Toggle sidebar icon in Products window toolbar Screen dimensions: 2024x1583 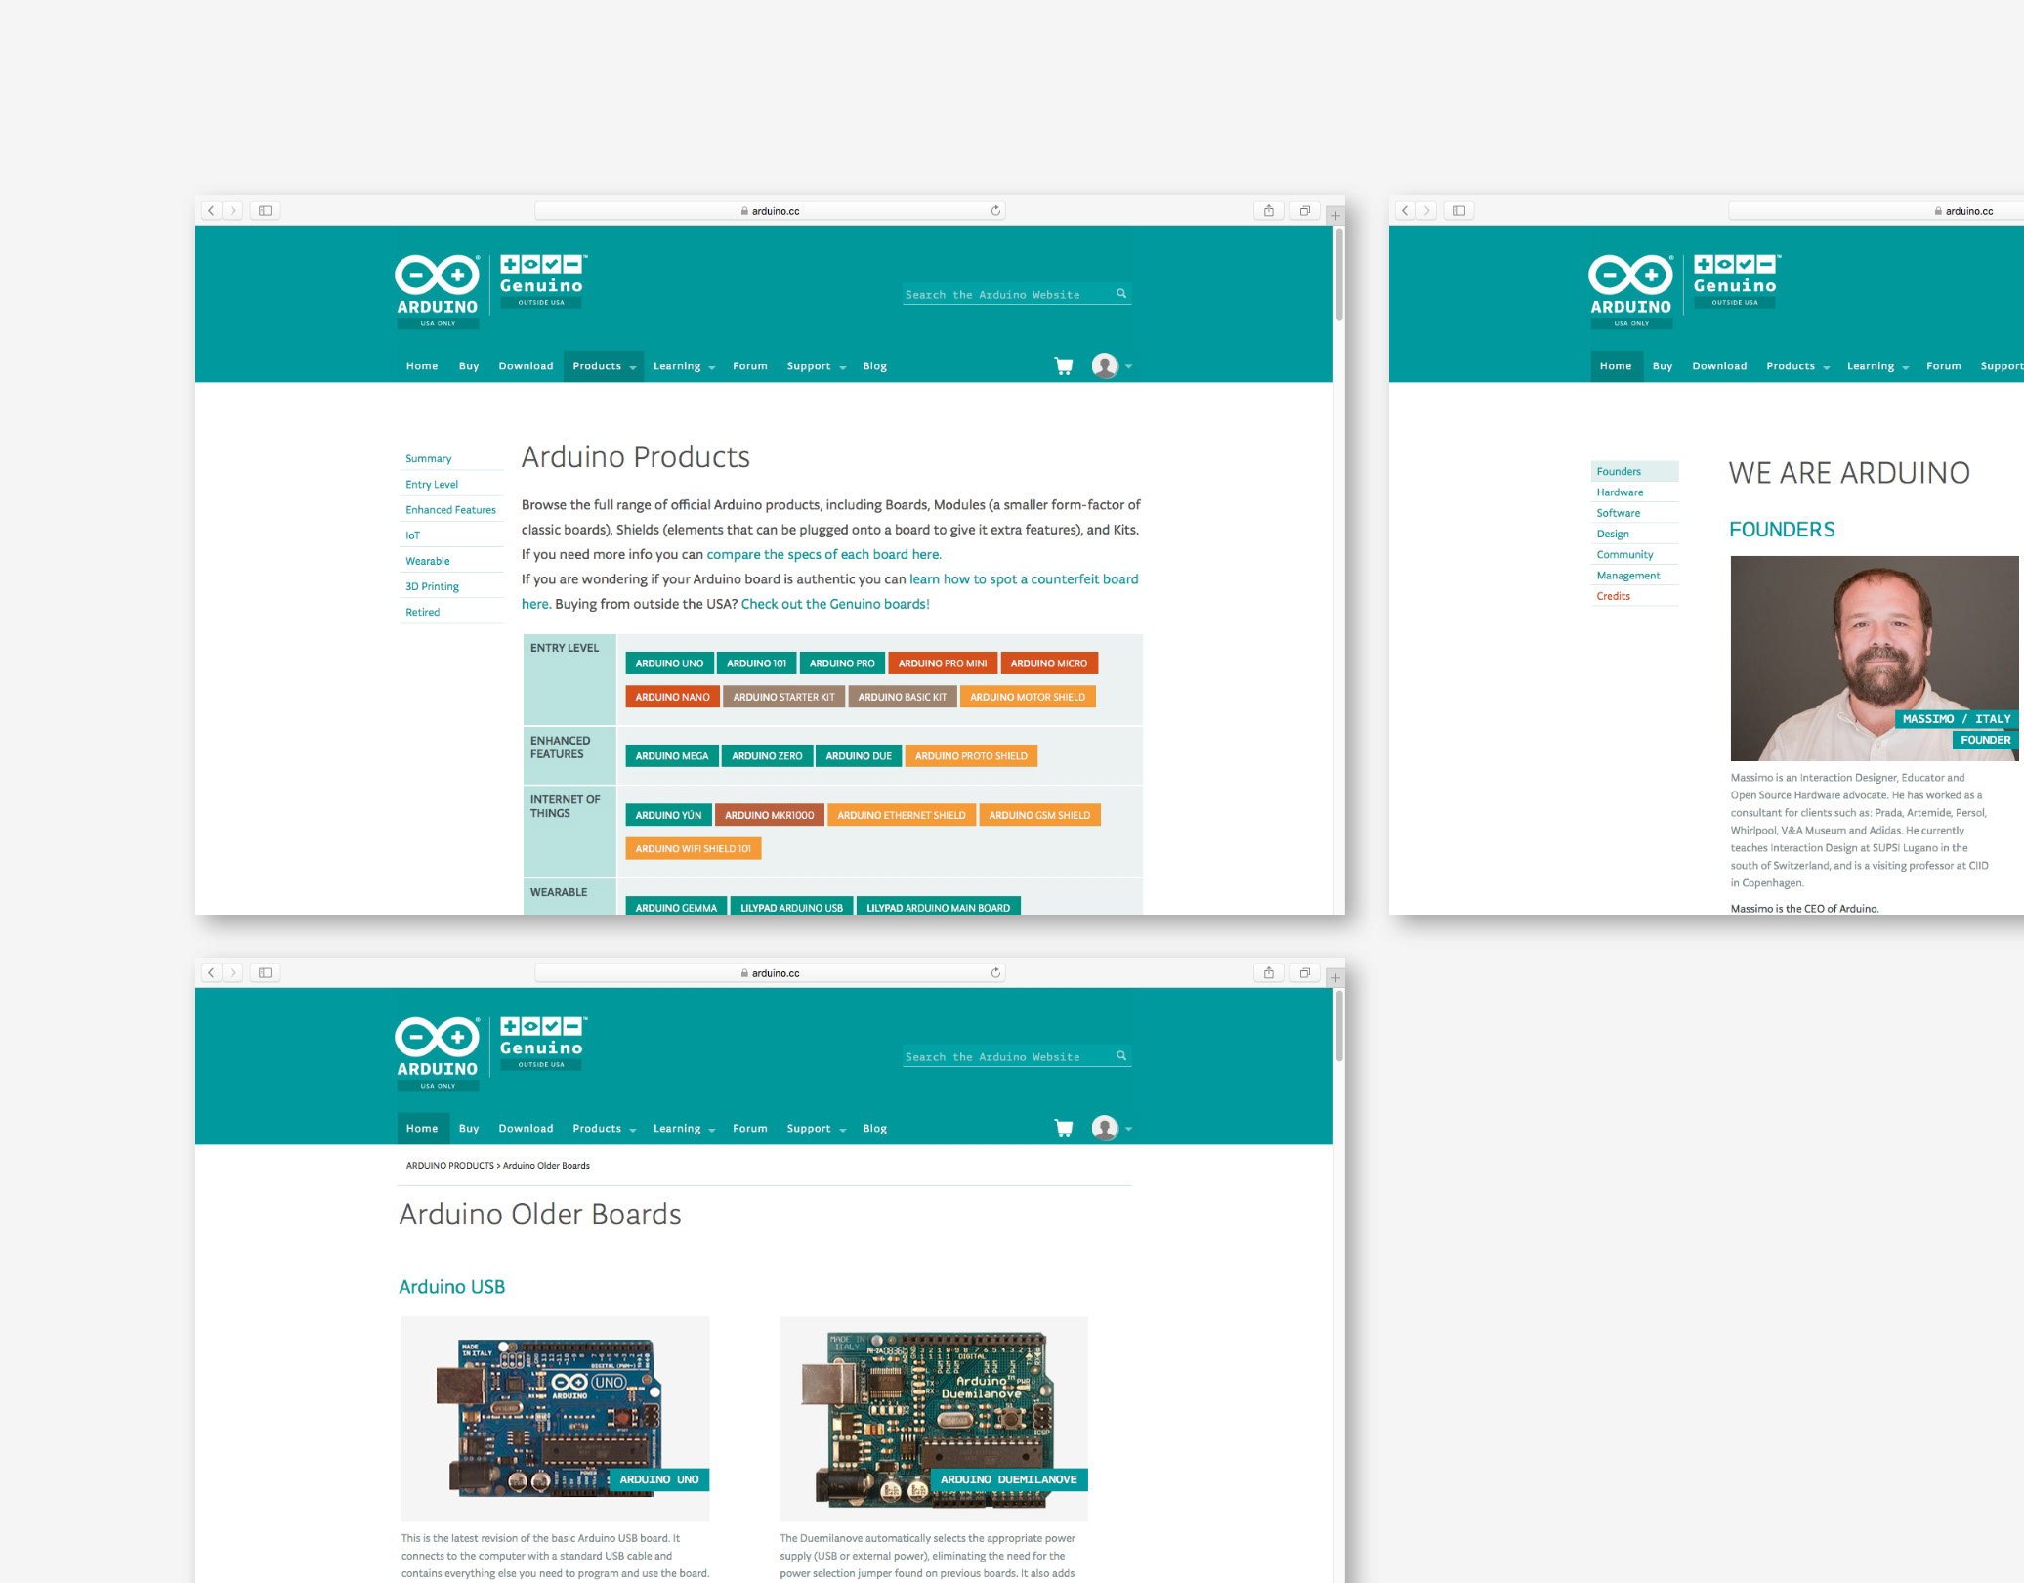point(265,210)
